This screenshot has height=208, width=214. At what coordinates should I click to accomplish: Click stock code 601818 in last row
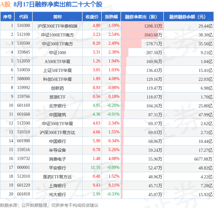[24, 194]
